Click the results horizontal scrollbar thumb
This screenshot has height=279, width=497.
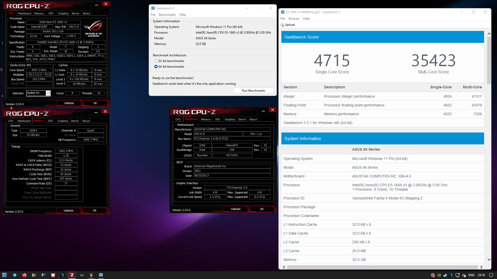[x=382, y=267]
